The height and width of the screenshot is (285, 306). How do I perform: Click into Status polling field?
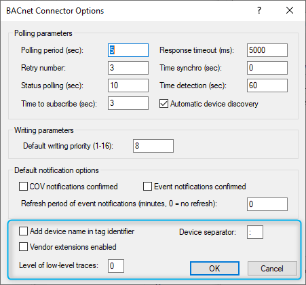pyautogui.click(x=128, y=85)
